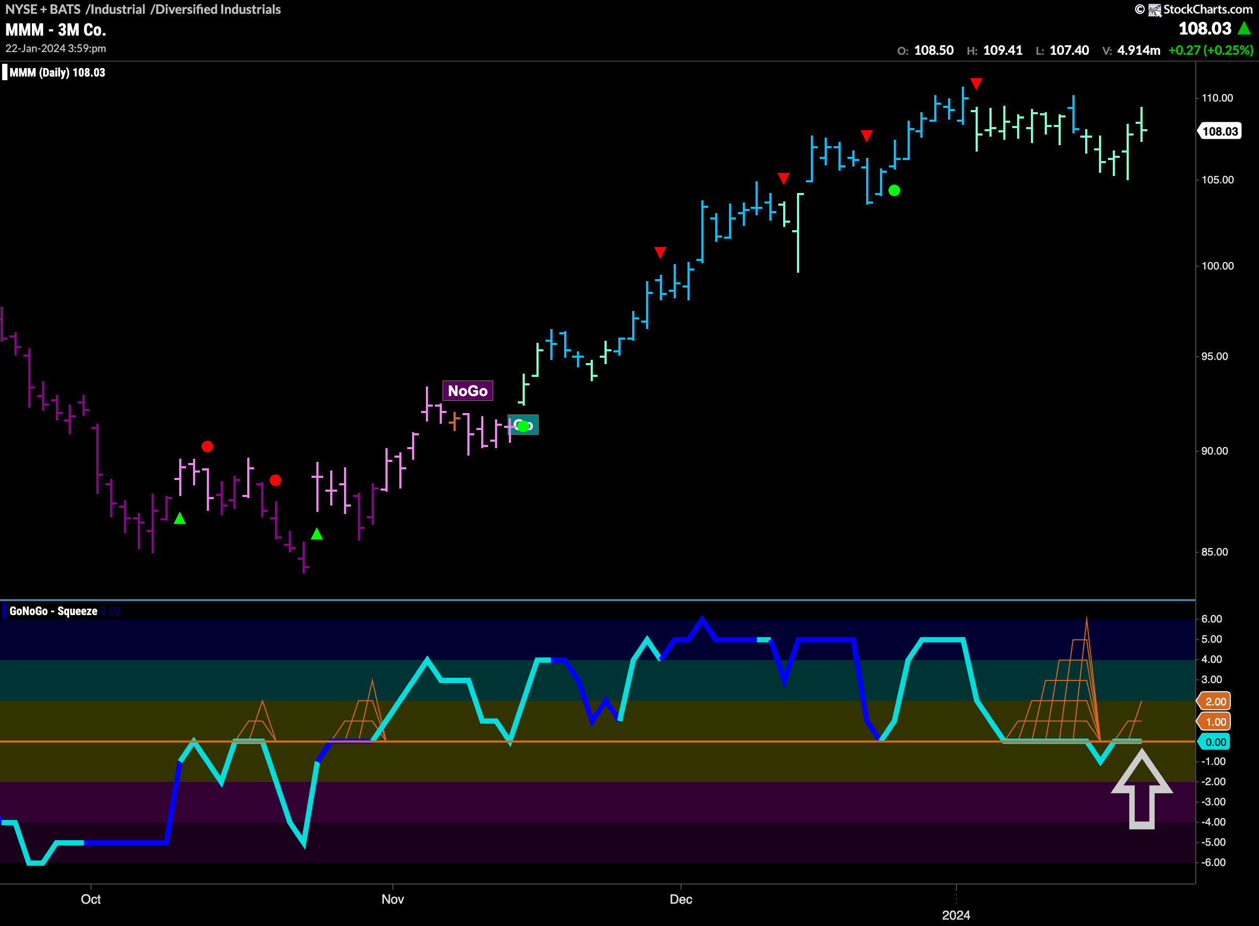Click the 110.00 price axis label
This screenshot has height=926, width=1259.
[1217, 98]
